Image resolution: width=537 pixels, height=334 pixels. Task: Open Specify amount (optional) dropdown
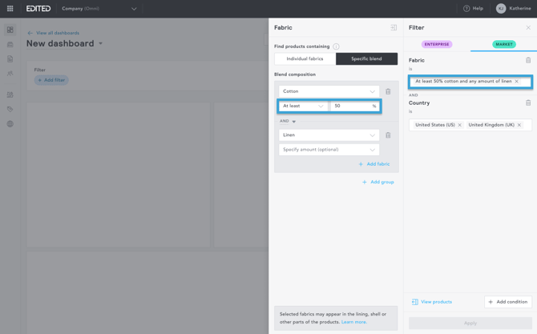click(x=329, y=150)
